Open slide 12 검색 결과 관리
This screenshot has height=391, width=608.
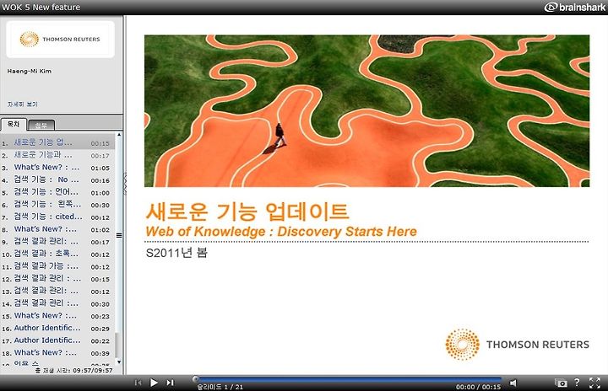[x=57, y=279]
